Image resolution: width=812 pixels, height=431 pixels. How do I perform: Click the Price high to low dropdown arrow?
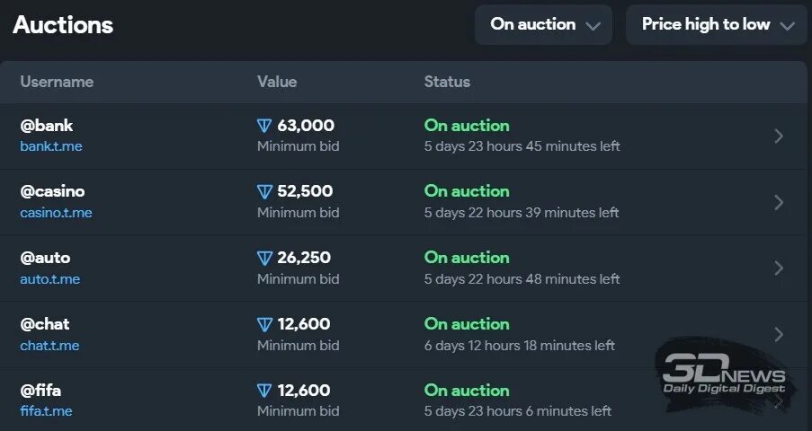[787, 26]
